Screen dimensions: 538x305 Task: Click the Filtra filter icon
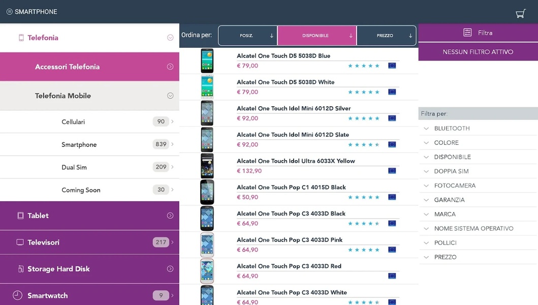467,33
